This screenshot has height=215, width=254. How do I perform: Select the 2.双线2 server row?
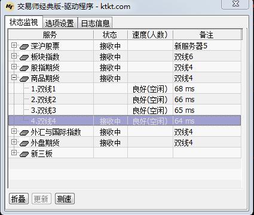coord(125,100)
